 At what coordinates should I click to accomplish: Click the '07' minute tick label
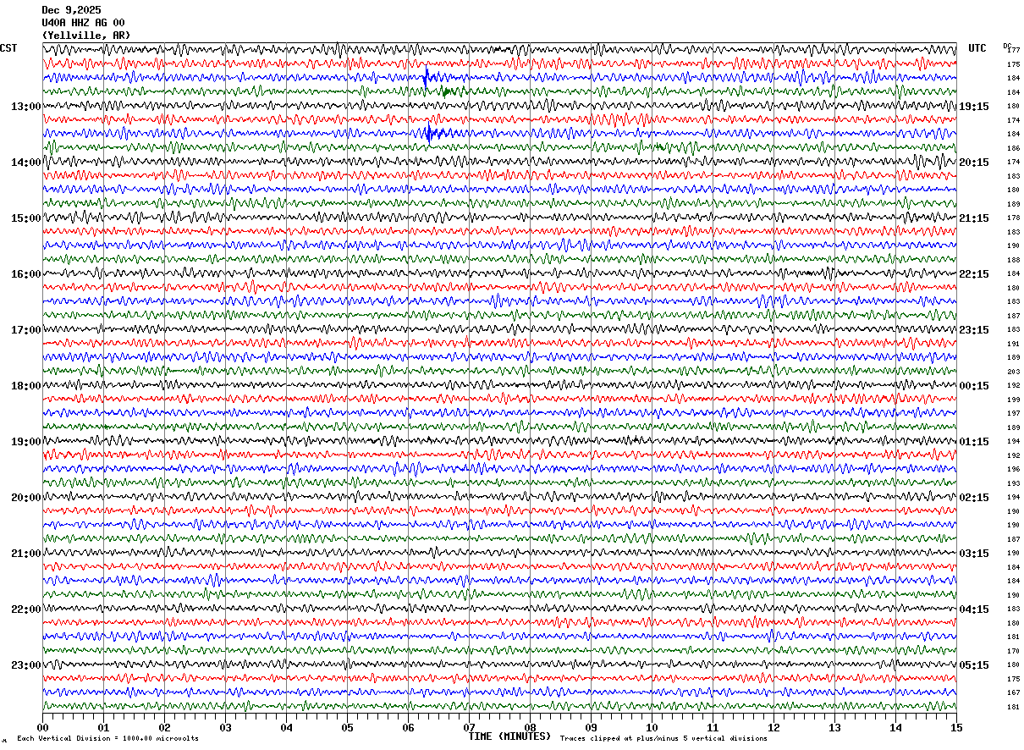tap(469, 728)
